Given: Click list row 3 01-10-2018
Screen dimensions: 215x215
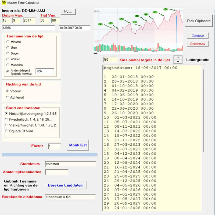Looking at the screenshot, I should (129, 86).
